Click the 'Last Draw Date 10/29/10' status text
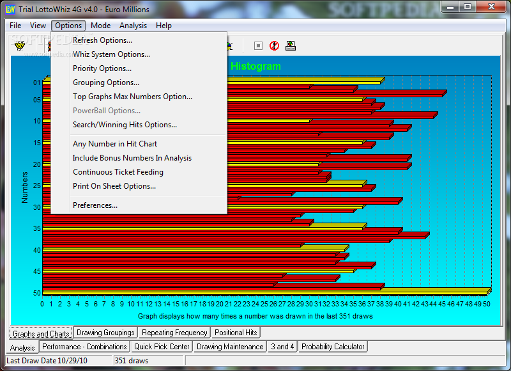Screen dimensions: 511x371 pyautogui.click(x=47, y=361)
